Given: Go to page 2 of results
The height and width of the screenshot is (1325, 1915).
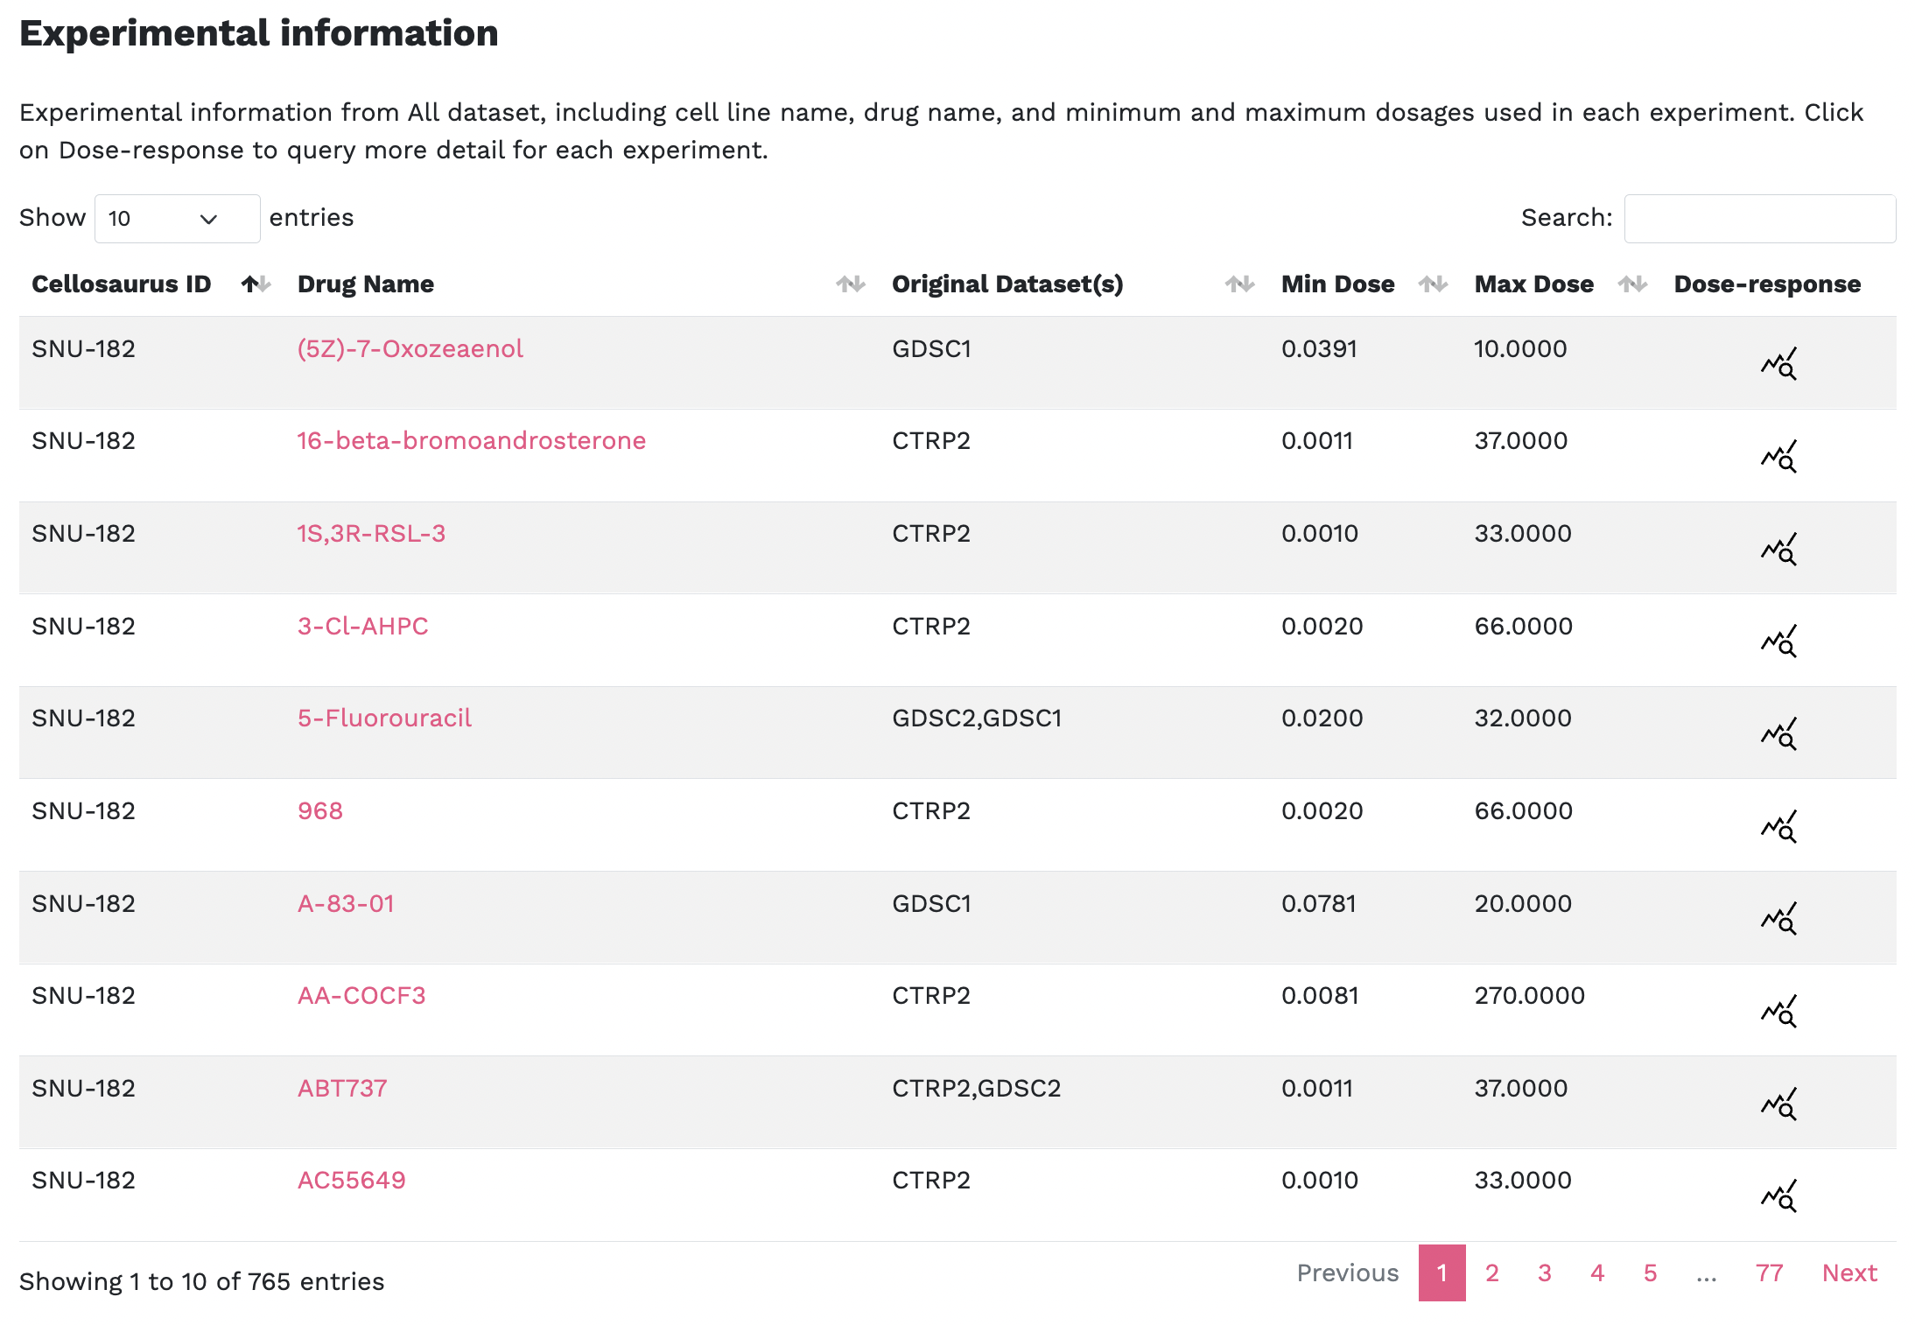Looking at the screenshot, I should (x=1492, y=1273).
